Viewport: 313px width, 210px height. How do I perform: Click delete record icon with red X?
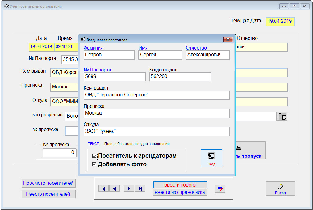click(x=220, y=189)
